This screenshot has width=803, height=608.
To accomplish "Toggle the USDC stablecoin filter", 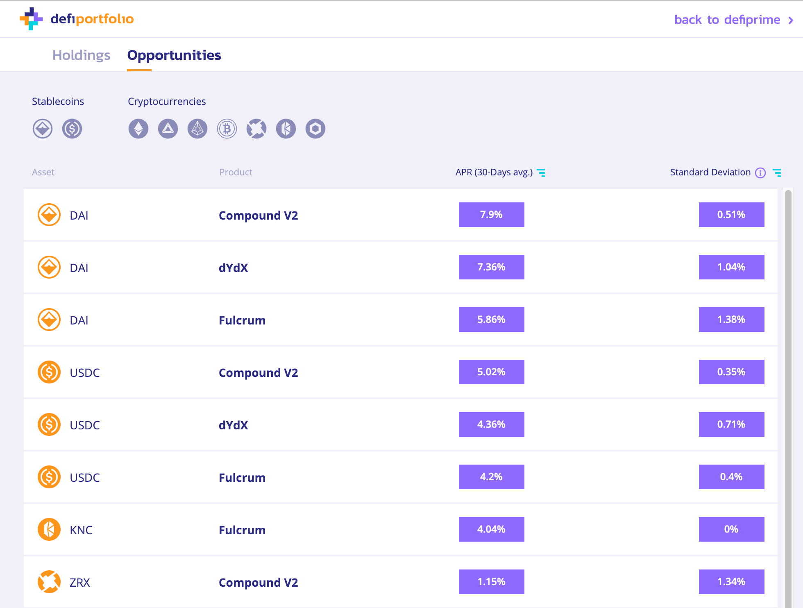I will [x=72, y=128].
